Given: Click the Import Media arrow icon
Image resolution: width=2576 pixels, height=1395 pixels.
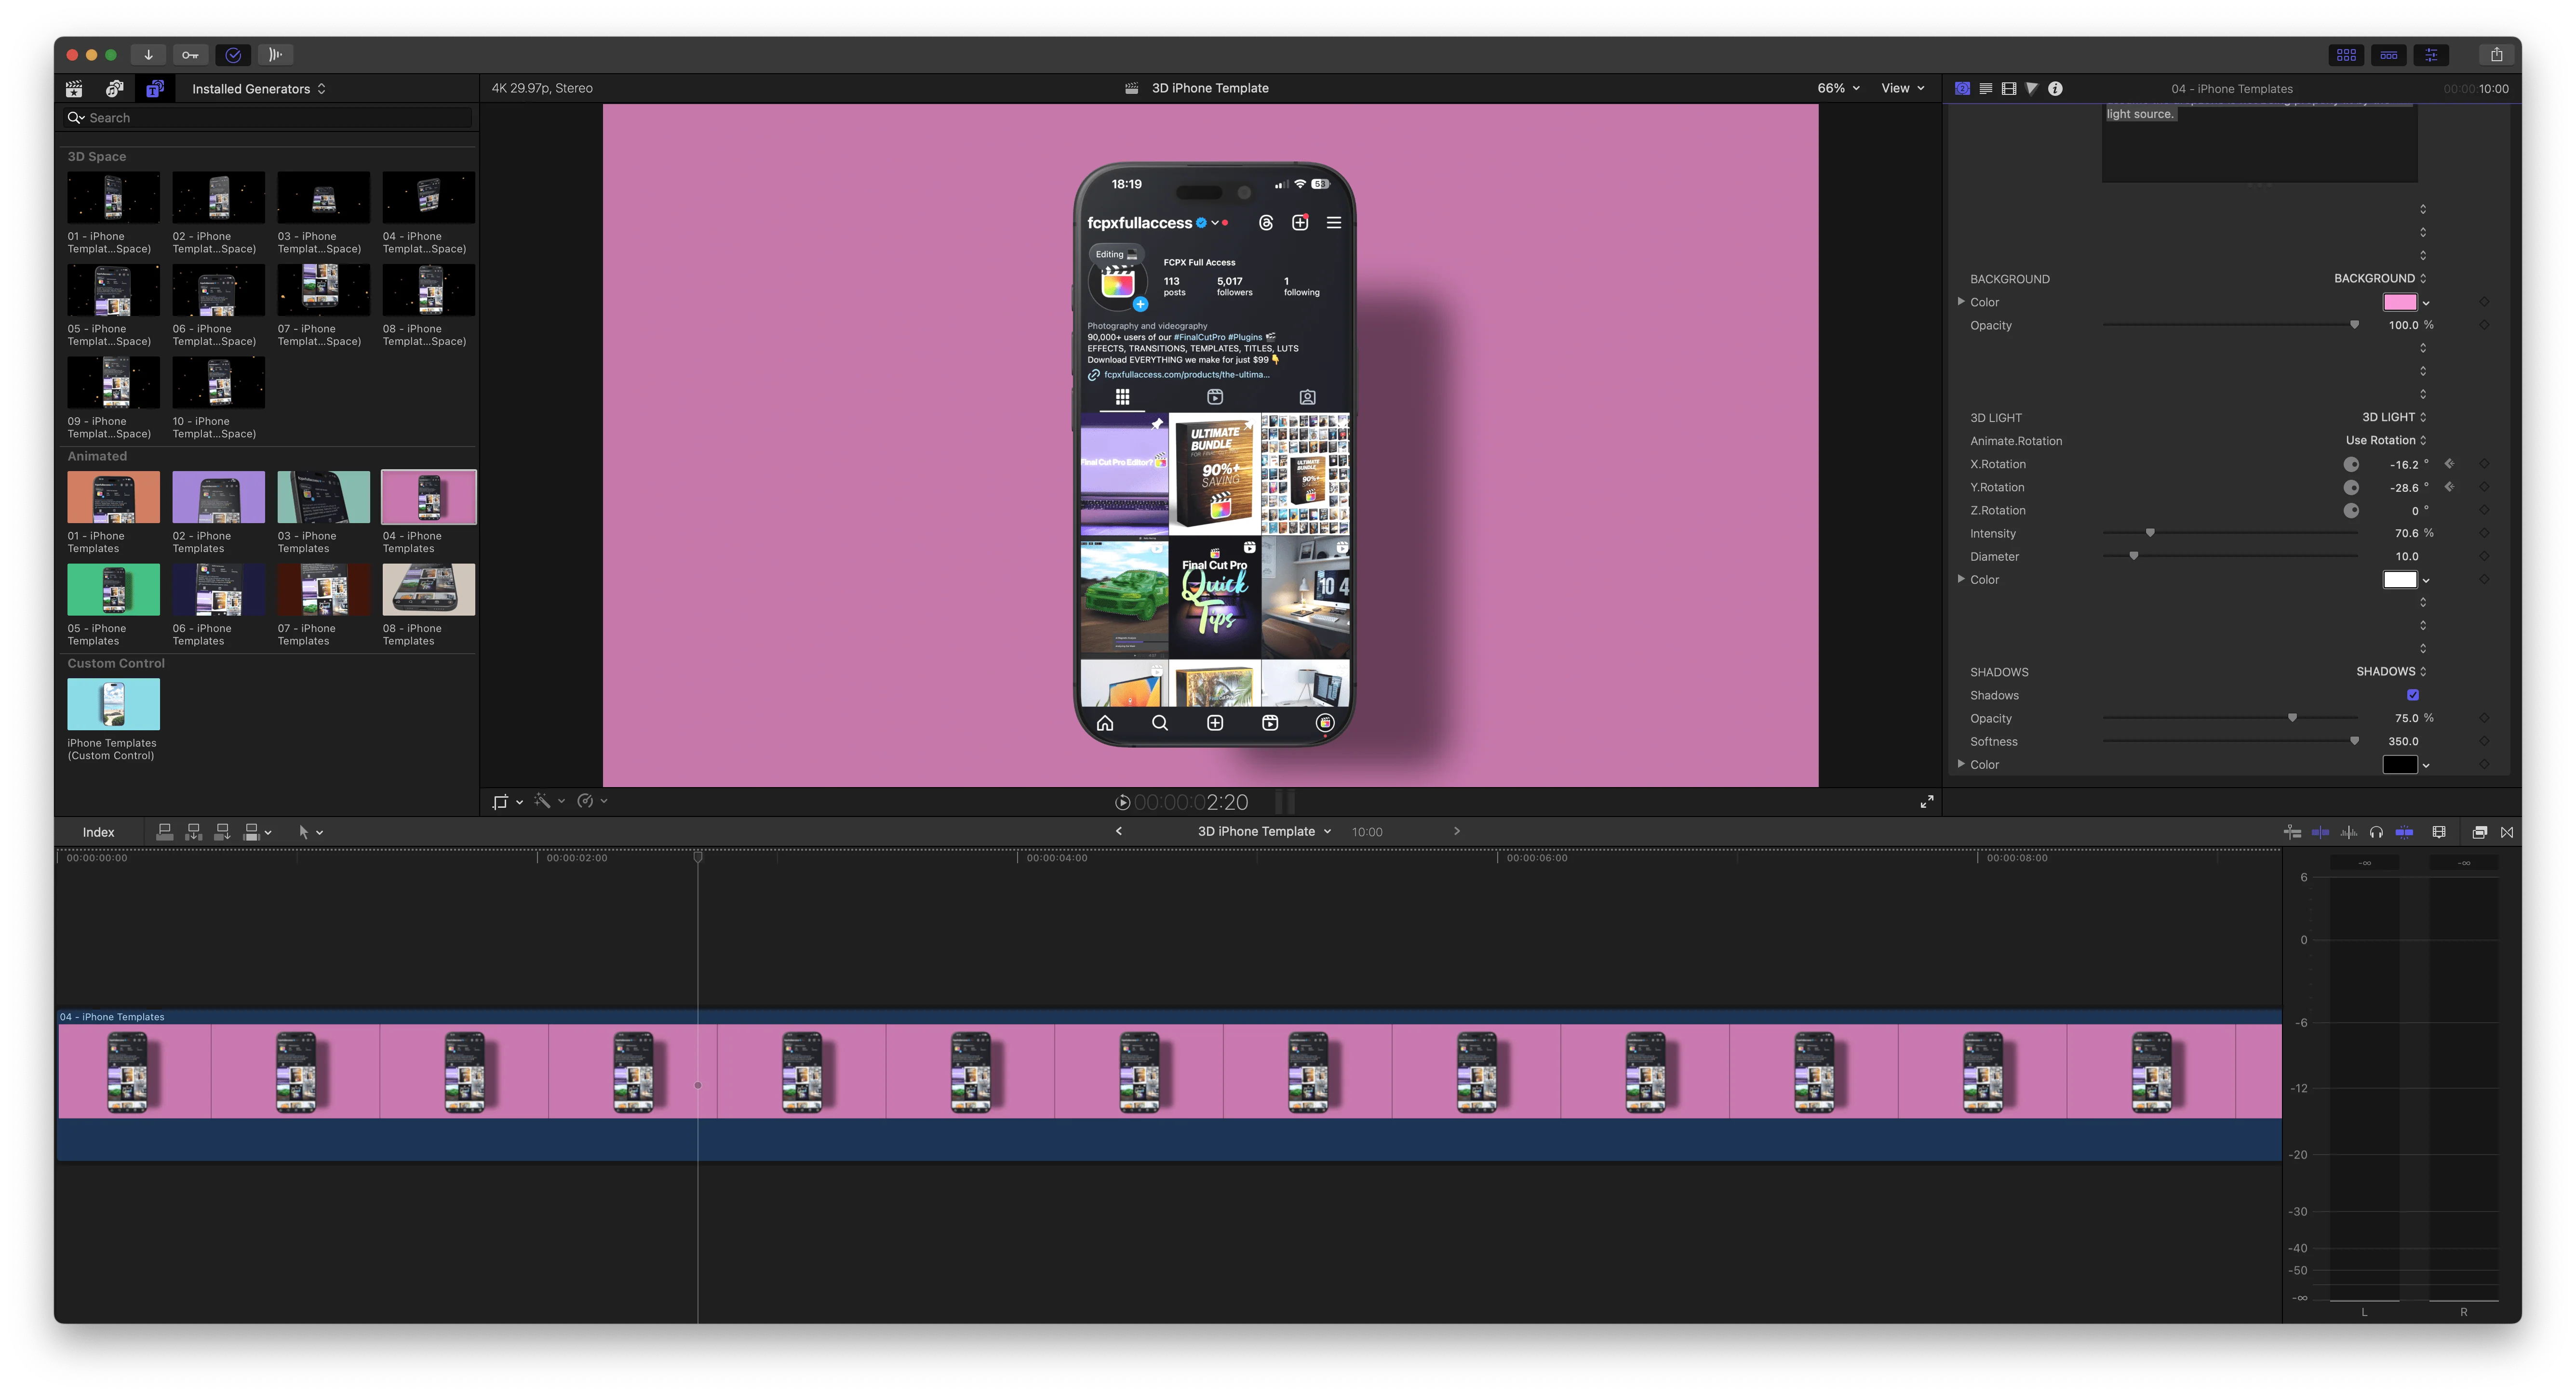Looking at the screenshot, I should pyautogui.click(x=148, y=55).
